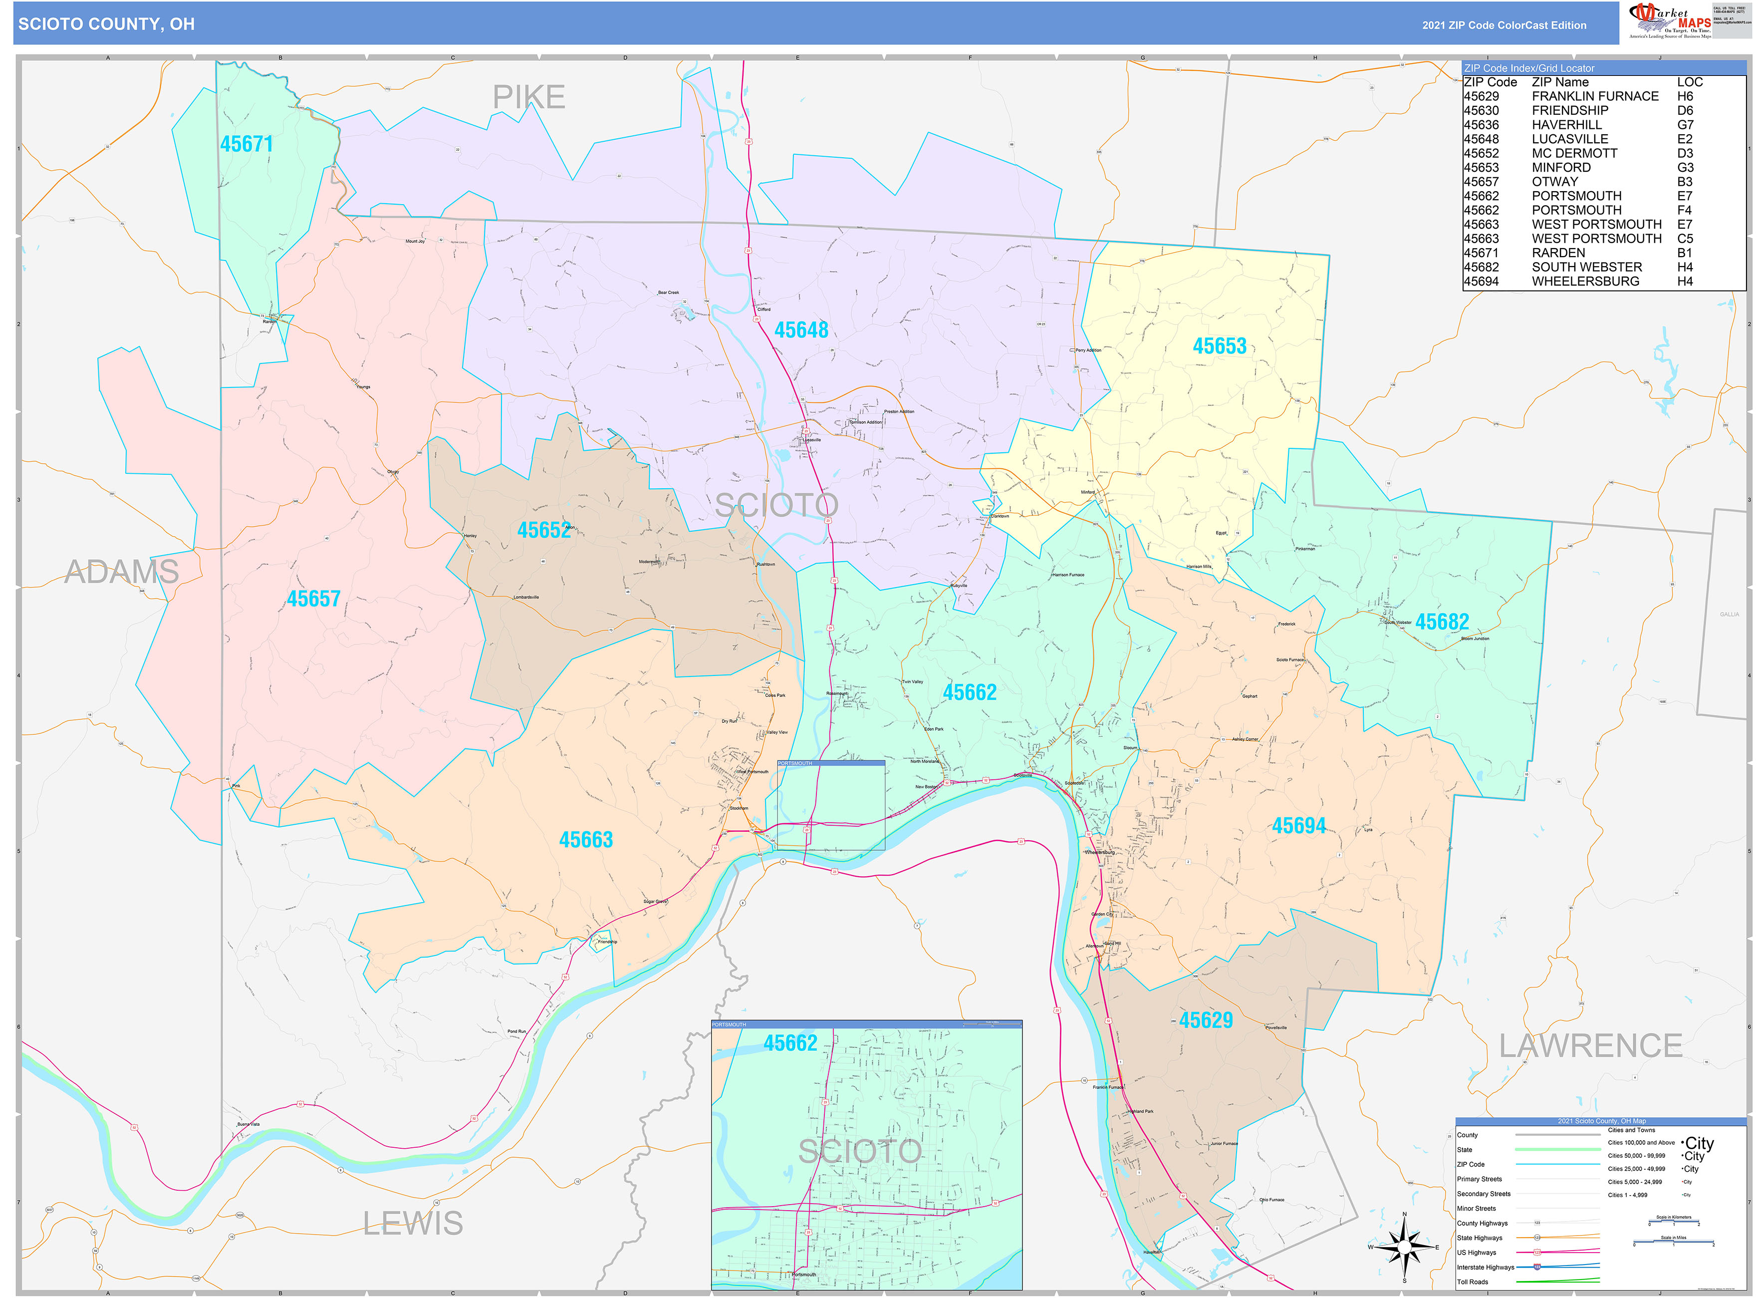Click the ADAMS county label
The width and height of the screenshot is (1761, 1298).
point(122,572)
